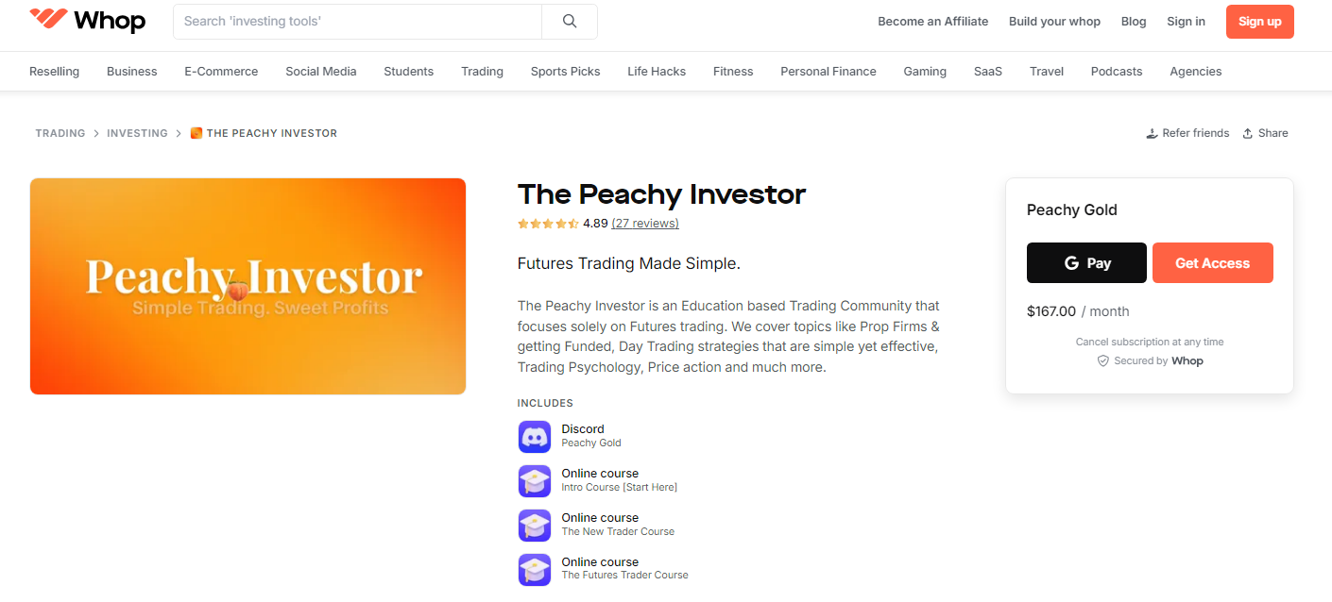Select the Intro Course graduation cap icon
The width and height of the screenshot is (1332, 602).
(535, 481)
